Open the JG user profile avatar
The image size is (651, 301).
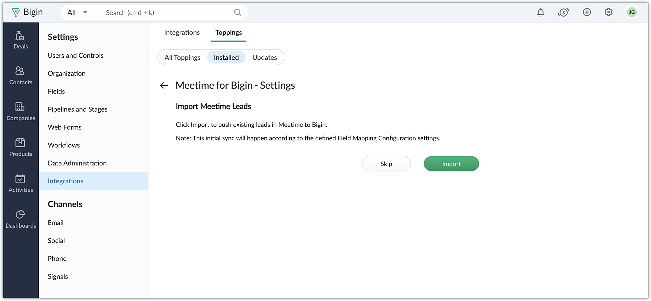coord(632,12)
